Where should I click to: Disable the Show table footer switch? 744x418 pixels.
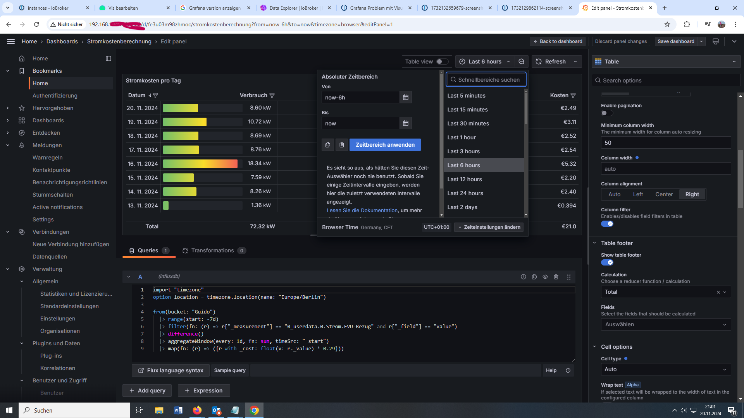click(x=607, y=262)
